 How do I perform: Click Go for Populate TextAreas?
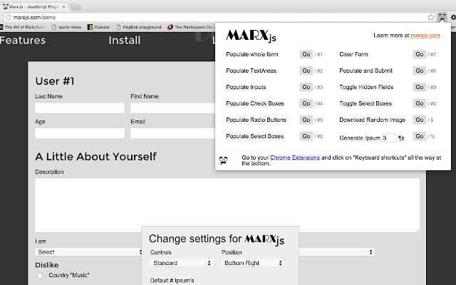click(306, 71)
